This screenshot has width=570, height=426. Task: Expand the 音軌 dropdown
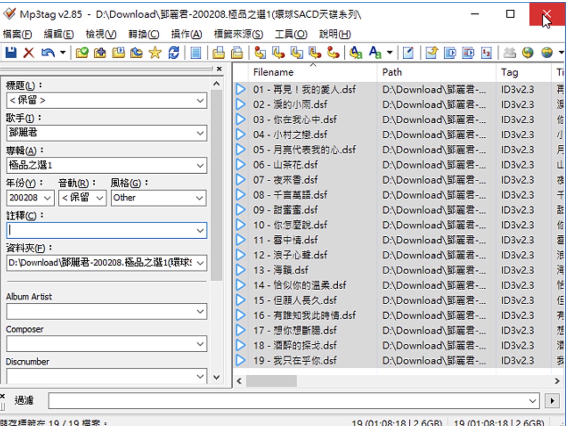(100, 198)
